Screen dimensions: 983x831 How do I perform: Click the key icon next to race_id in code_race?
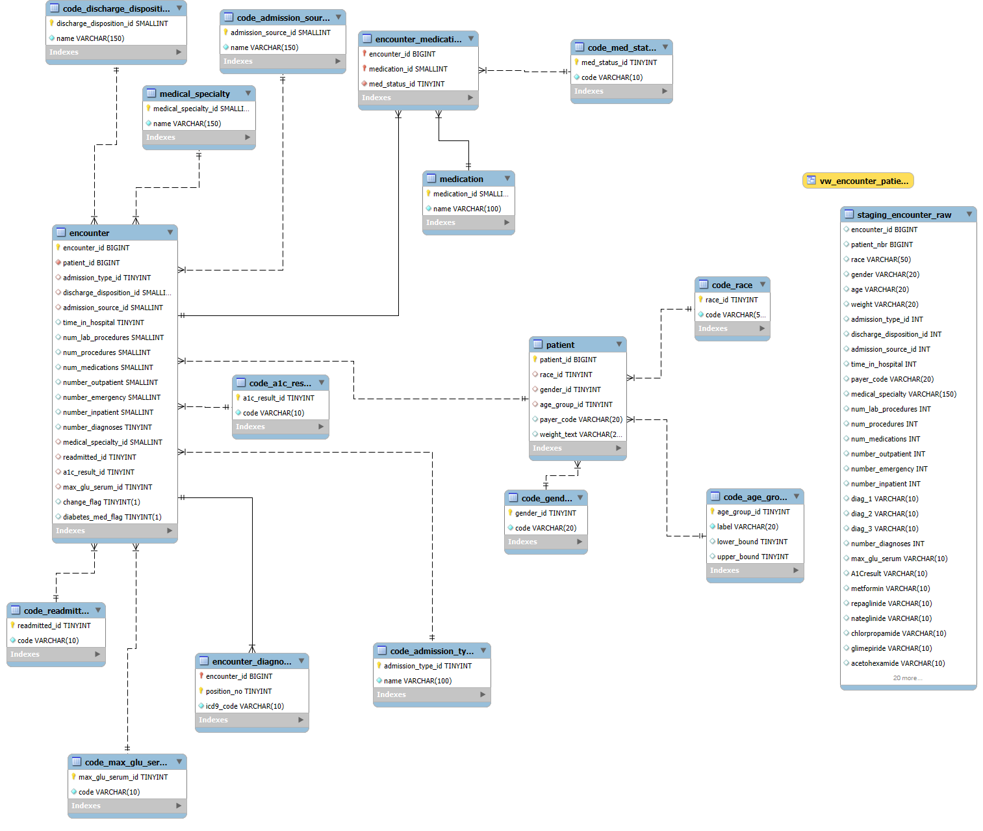click(701, 300)
